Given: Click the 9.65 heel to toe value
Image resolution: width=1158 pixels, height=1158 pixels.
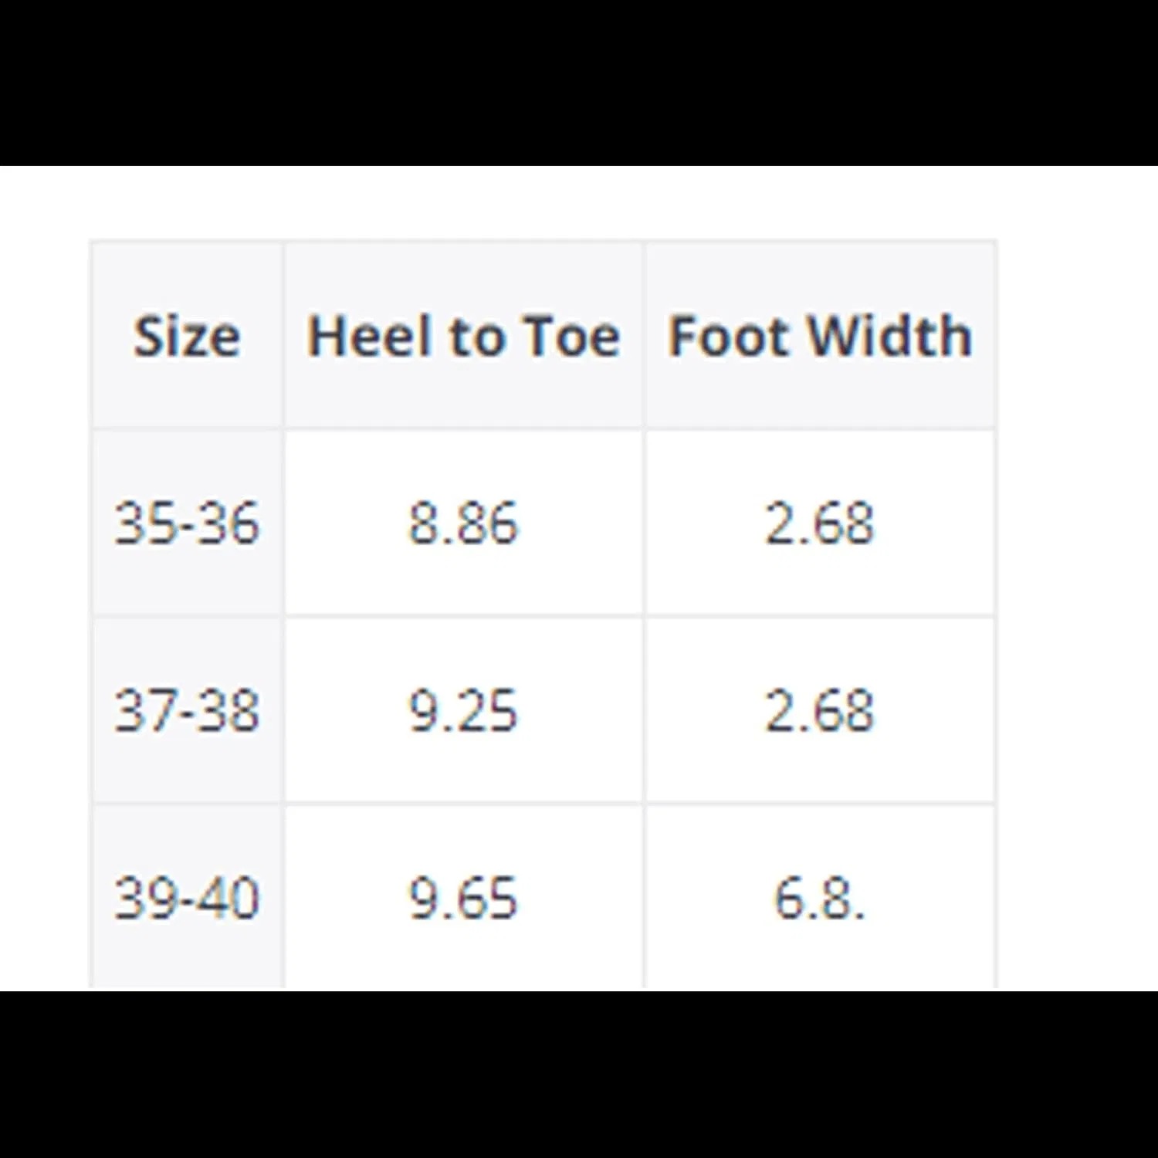Looking at the screenshot, I should pos(463,898).
